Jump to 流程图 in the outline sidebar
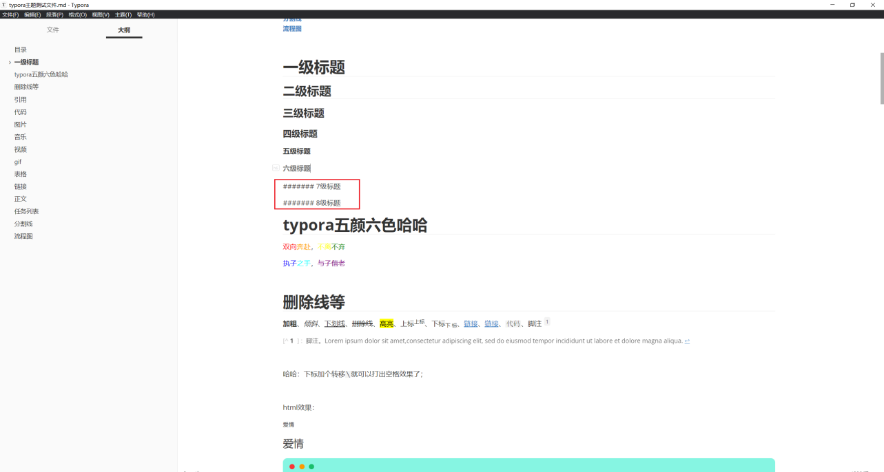Screen dimensions: 884x472 [23, 236]
